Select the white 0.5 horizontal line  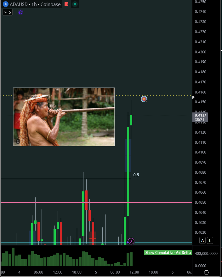click(x=66, y=179)
